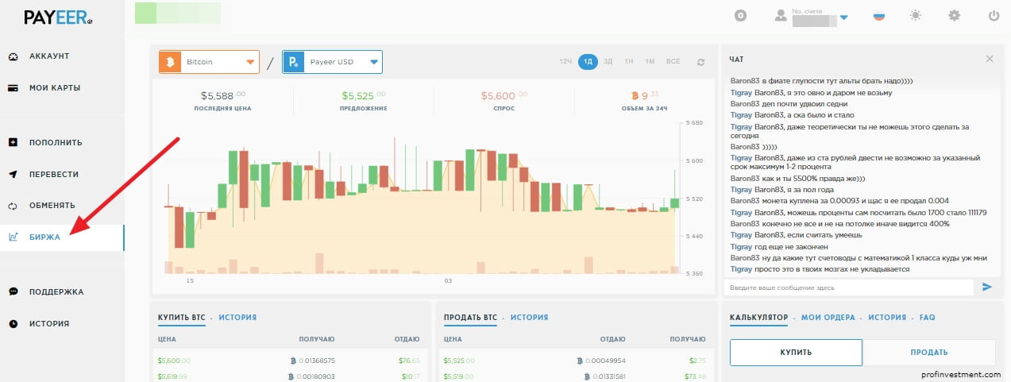Image resolution: width=1011 pixels, height=382 pixels.
Task: Click the user account avatar icon
Action: pyautogui.click(x=781, y=15)
